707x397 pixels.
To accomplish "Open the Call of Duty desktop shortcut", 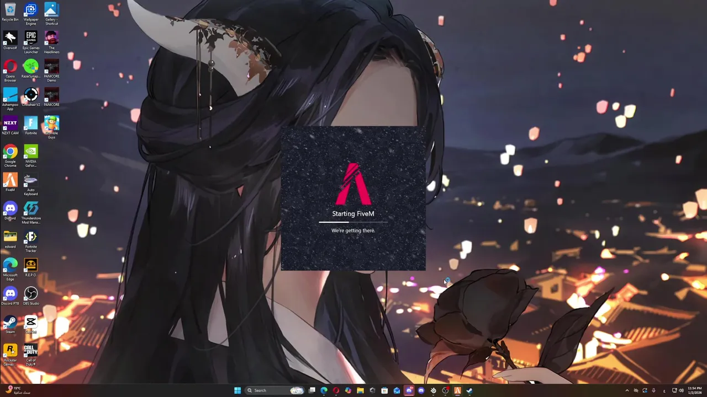I will (x=31, y=355).
